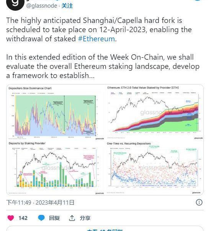The width and height of the screenshot is (208, 231).
Task: Open ETH 2.0 Total Value Staked chart
Action: (154, 112)
